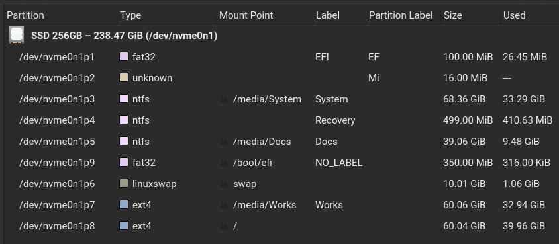Click the linuxswap olive color swatch
Image resolution: width=559 pixels, height=244 pixels.
[124, 184]
